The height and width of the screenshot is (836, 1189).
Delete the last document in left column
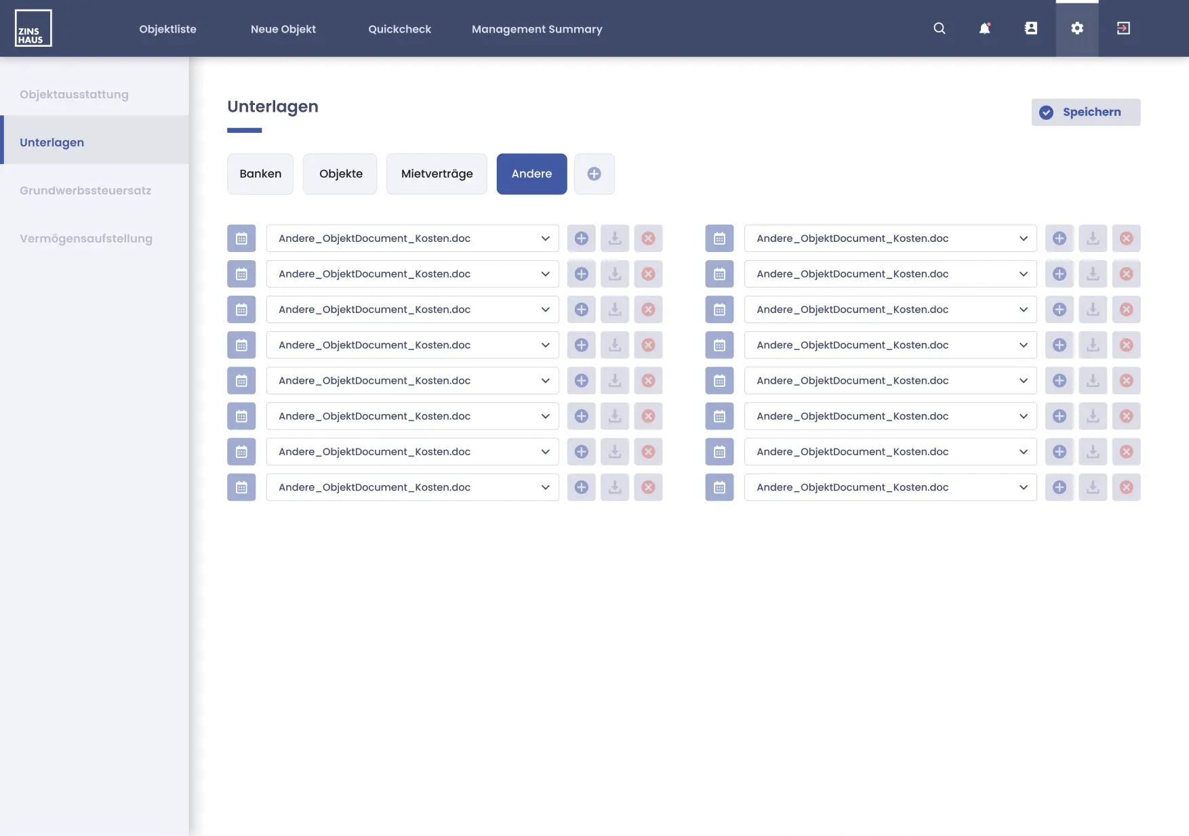648,487
